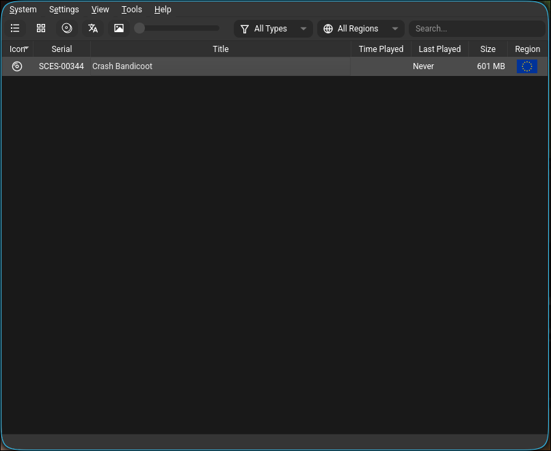Open the All Types filter dropdown

point(273,29)
